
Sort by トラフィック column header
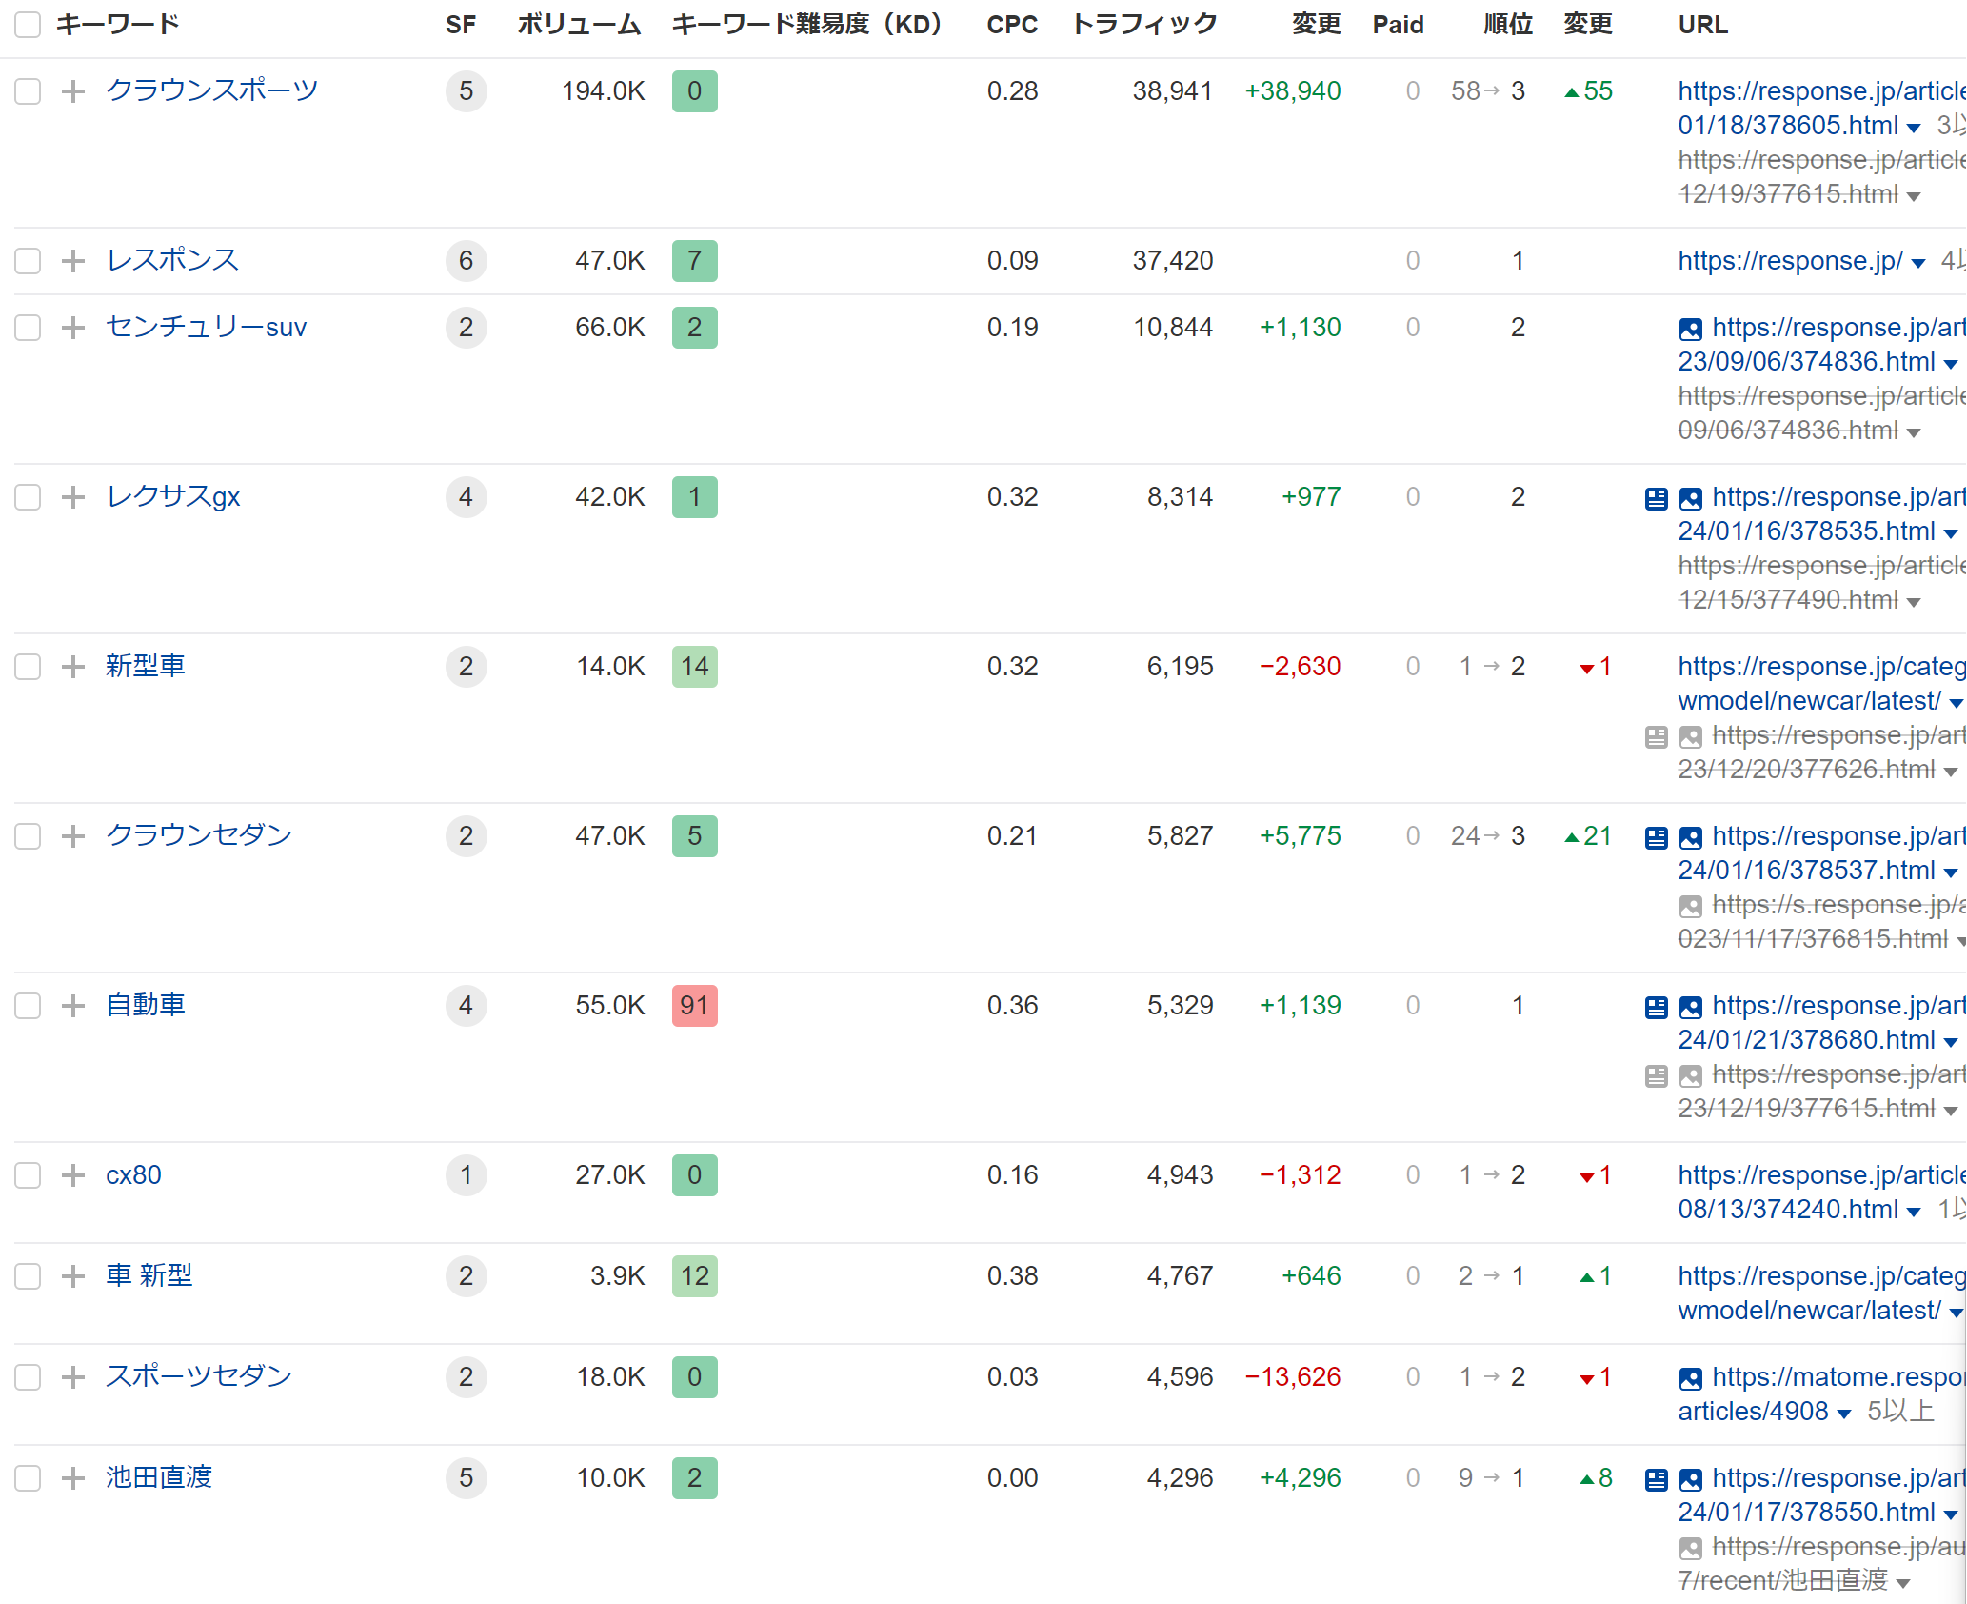click(x=1143, y=25)
